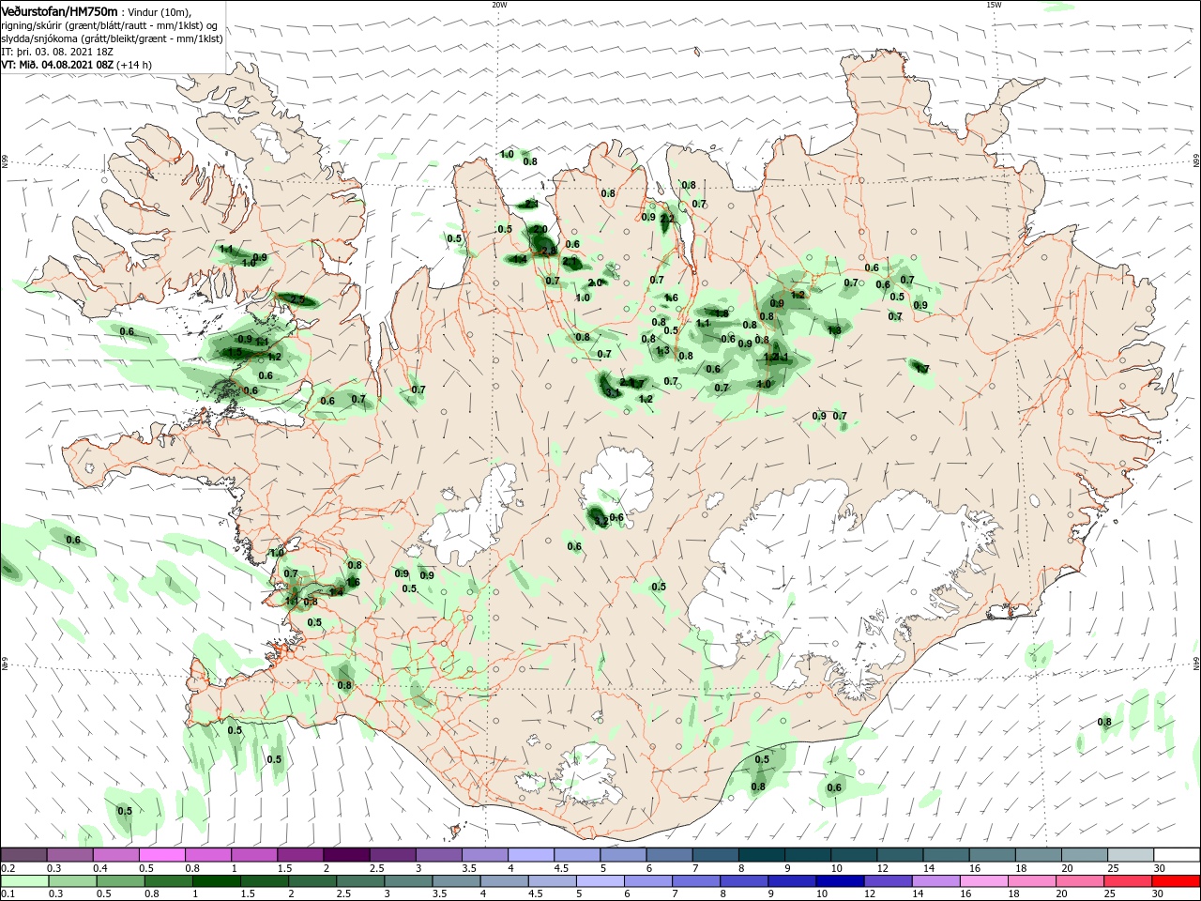This screenshot has width=1201, height=901.
Task: Select the first mauve swatch at upper legend value 0.2
Action: click(25, 855)
